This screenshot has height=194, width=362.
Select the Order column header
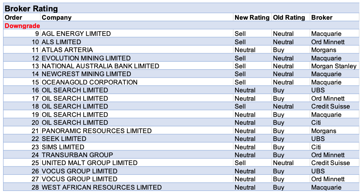click(x=13, y=18)
